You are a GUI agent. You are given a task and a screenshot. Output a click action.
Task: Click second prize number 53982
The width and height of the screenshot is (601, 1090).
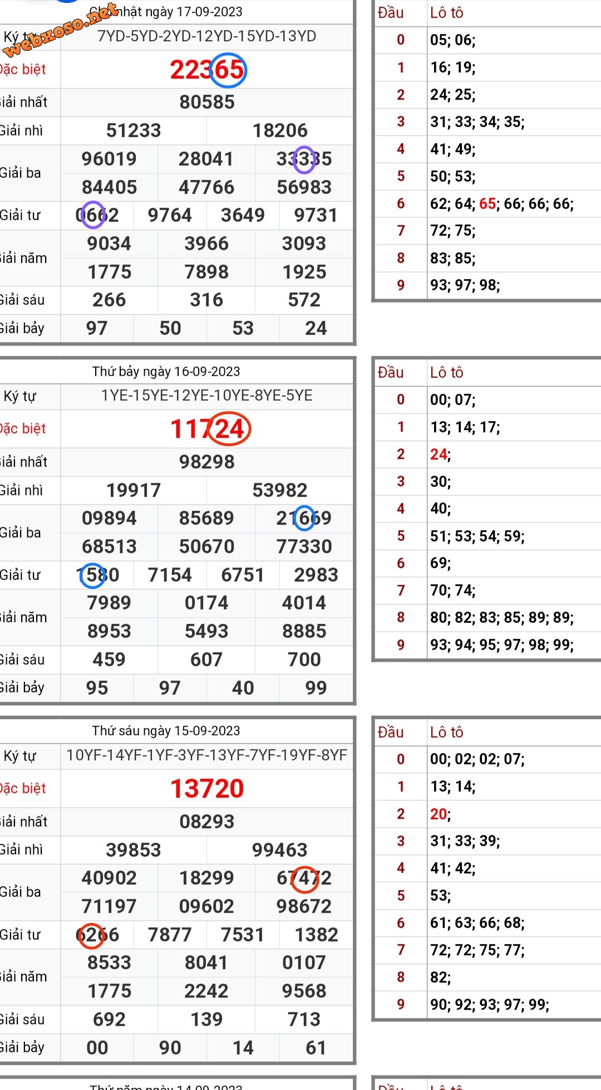pyautogui.click(x=280, y=491)
